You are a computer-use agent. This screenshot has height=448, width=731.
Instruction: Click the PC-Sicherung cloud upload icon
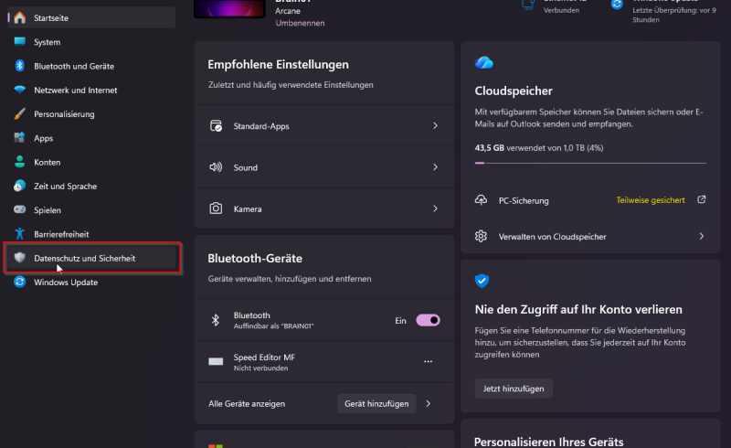(x=482, y=199)
